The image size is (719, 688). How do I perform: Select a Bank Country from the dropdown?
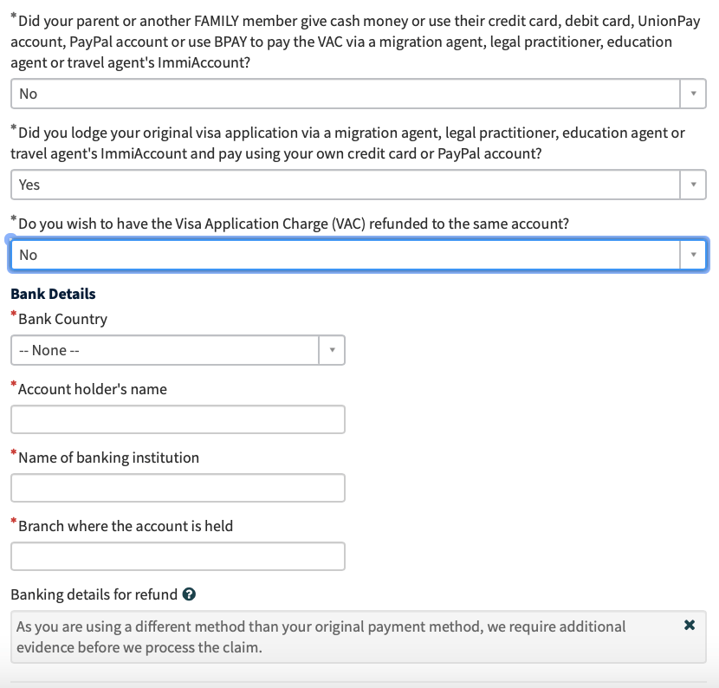point(178,350)
